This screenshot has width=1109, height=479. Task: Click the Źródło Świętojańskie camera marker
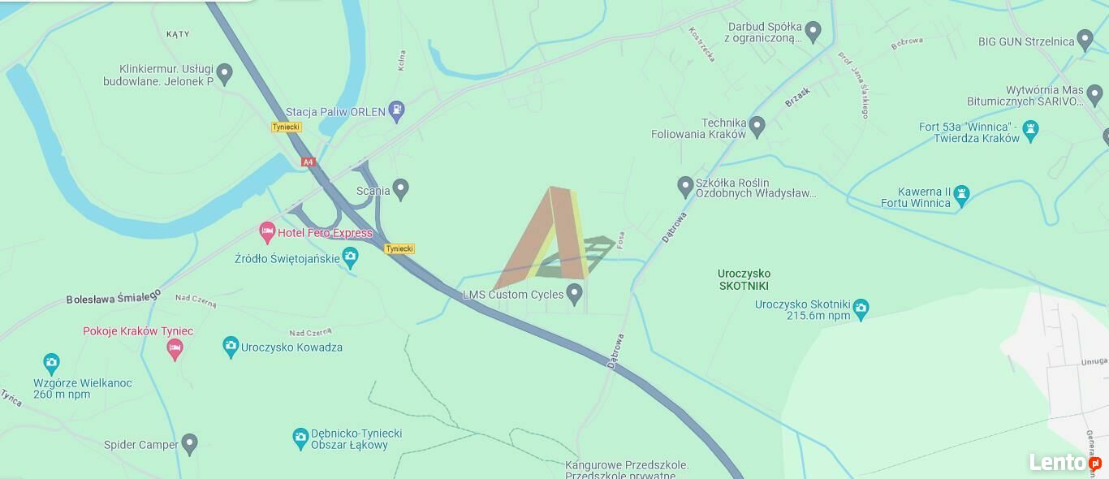[350, 258]
